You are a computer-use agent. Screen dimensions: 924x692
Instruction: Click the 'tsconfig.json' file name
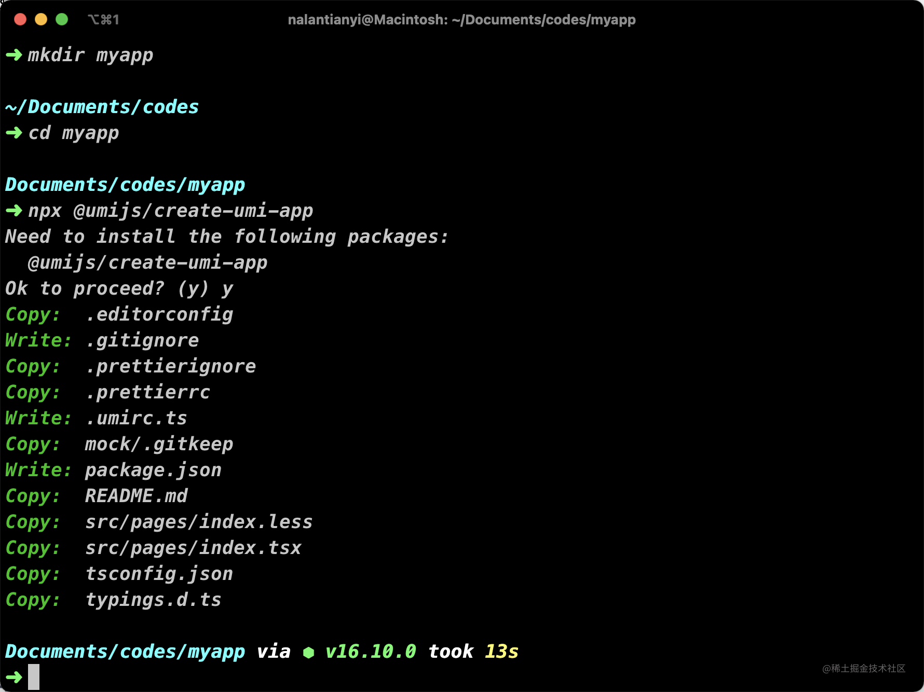click(159, 574)
